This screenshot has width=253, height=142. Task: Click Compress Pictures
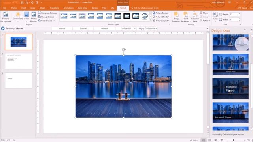(x=47, y=13)
